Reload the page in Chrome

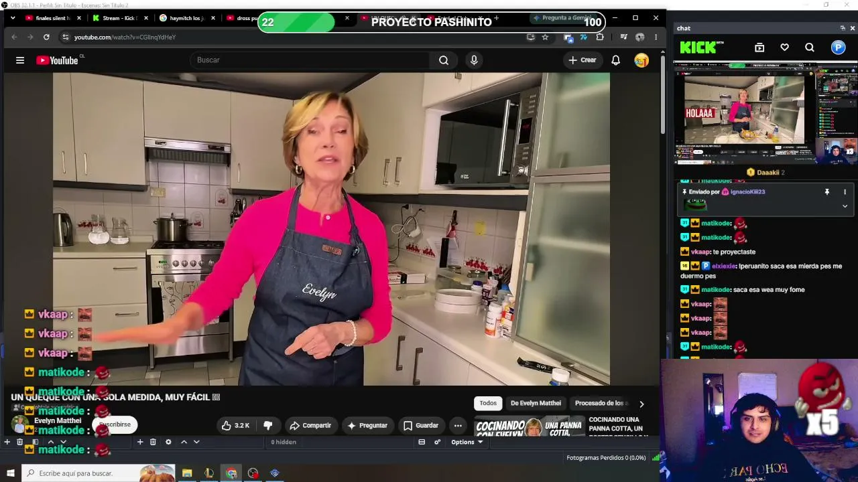pos(46,37)
